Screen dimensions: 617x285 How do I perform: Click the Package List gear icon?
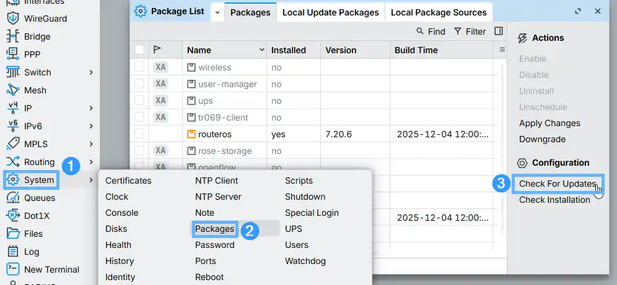point(141,11)
